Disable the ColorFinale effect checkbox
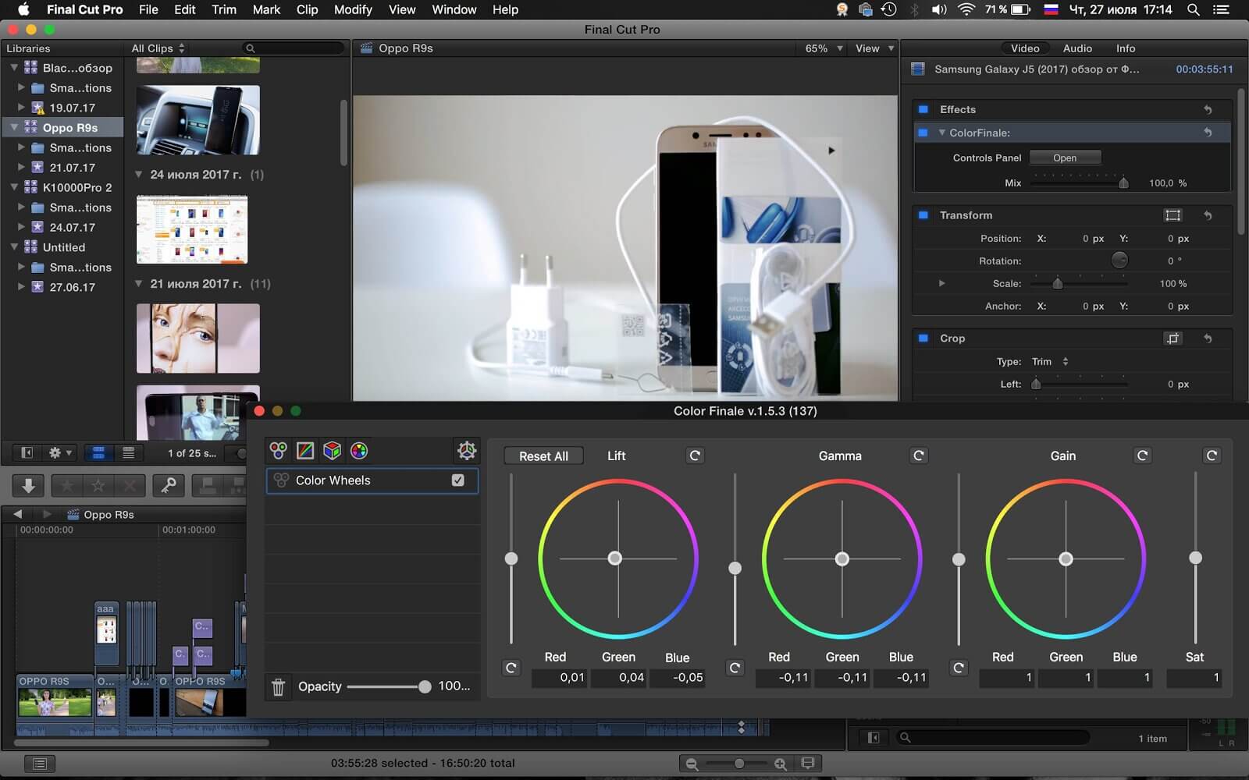Screen dimensions: 1249x780 coord(923,133)
